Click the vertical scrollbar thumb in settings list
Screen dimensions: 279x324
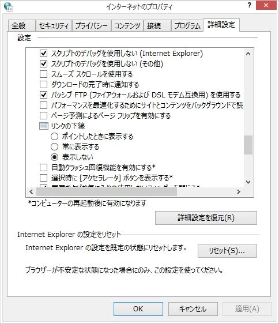pos(248,145)
